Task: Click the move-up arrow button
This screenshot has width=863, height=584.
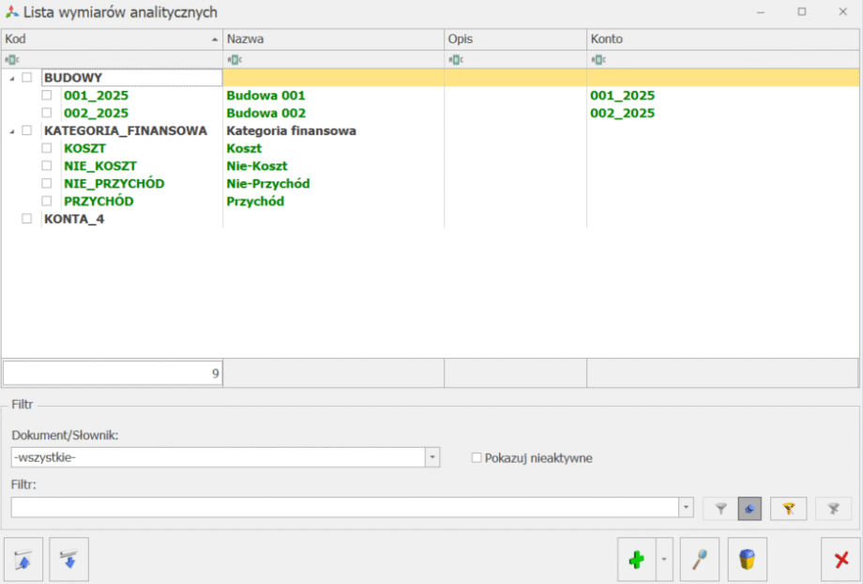Action: click(x=23, y=560)
